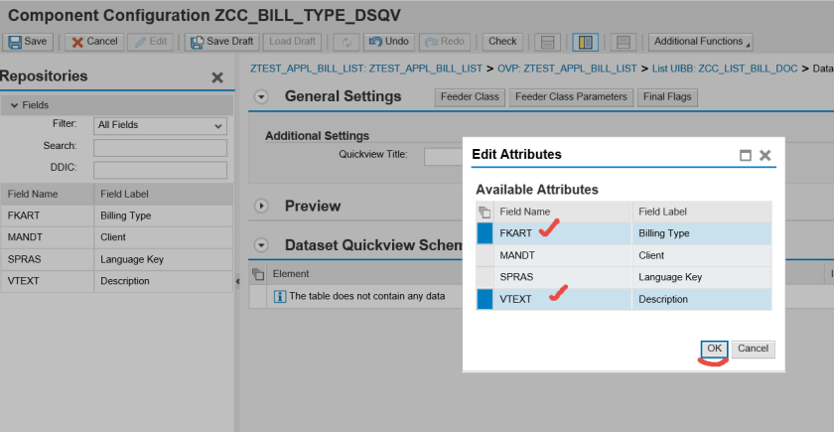Viewport: 834px width, 432px height.
Task: Click the Save toolbar button
Action: pos(28,42)
